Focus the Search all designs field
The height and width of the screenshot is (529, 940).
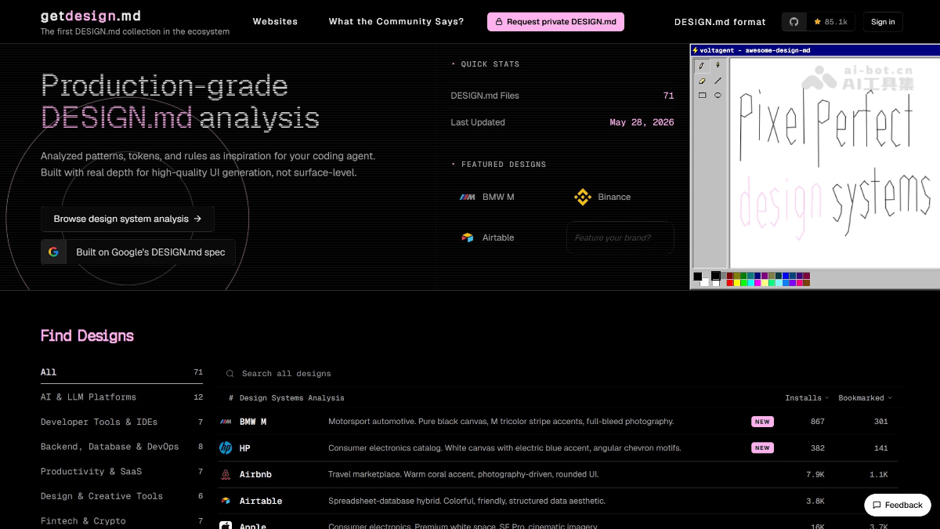tap(561, 374)
